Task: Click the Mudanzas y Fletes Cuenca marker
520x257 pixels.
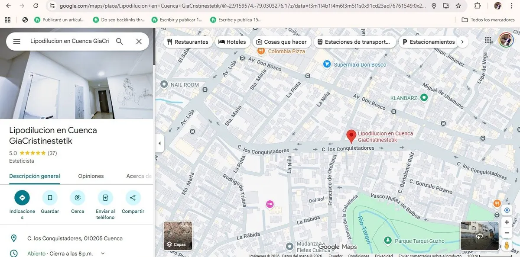Action: 290,247
